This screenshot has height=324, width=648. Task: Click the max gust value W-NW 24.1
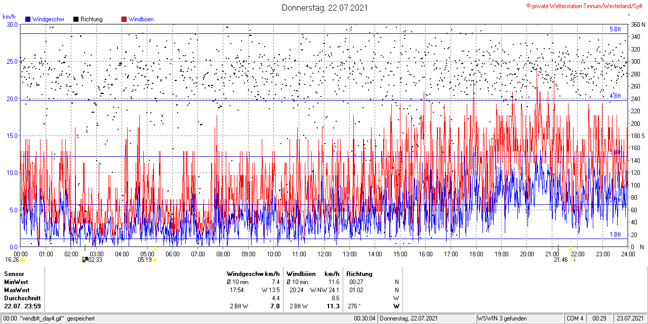pyautogui.click(x=325, y=290)
